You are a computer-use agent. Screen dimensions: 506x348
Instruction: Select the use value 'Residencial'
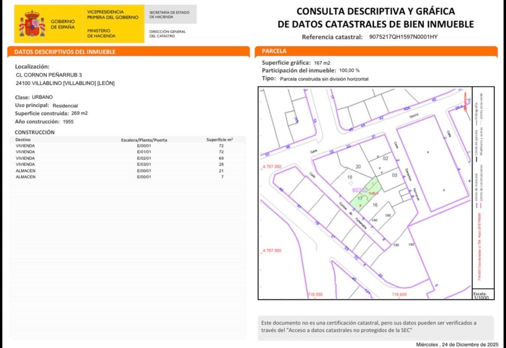point(65,106)
